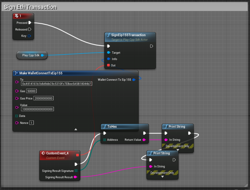Click the Target pin on SignEip155Transaction node
Image resolution: width=250 pixels, height=190 pixels.
pos(109,53)
